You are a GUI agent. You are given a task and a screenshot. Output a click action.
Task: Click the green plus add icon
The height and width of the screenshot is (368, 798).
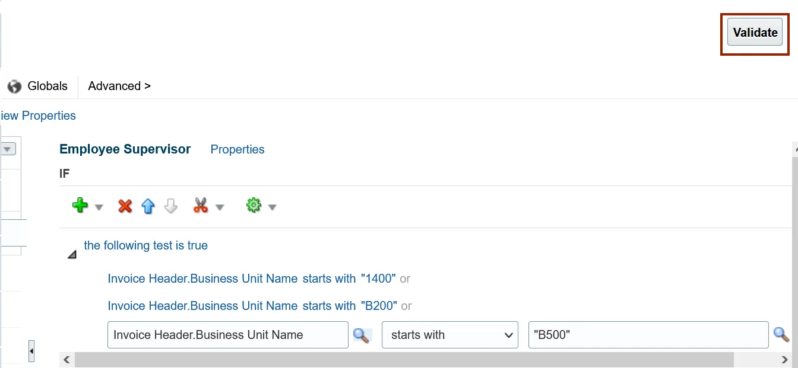click(80, 206)
